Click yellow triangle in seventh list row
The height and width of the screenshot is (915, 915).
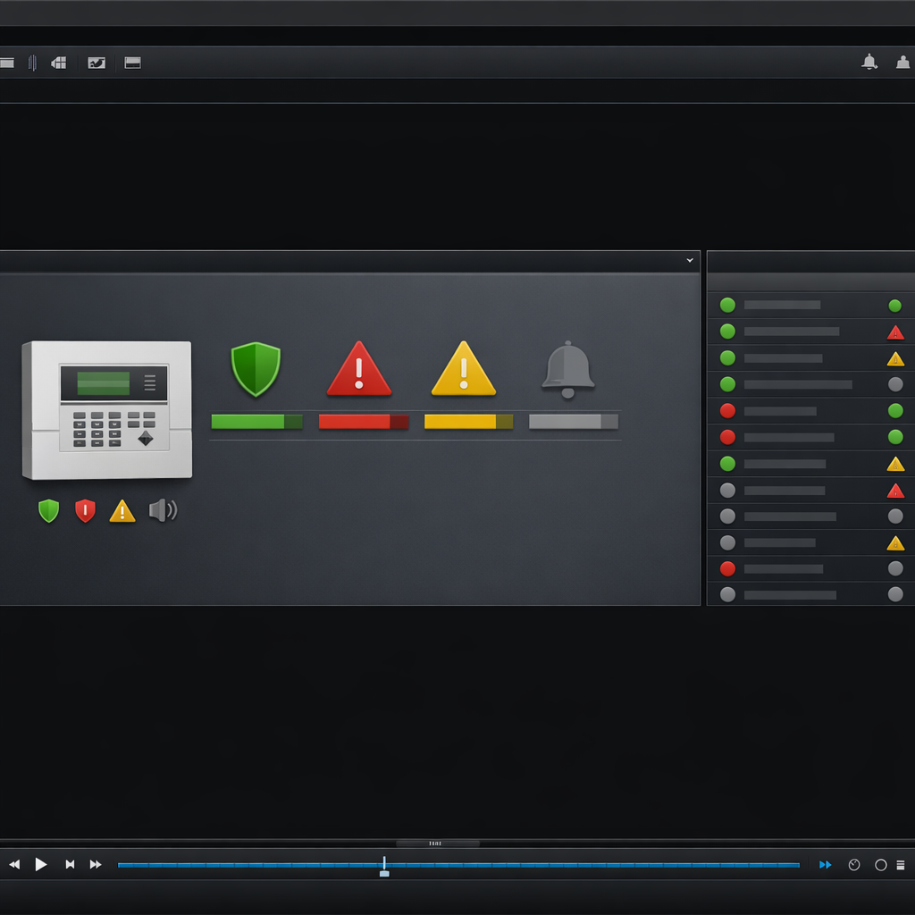[x=895, y=464]
